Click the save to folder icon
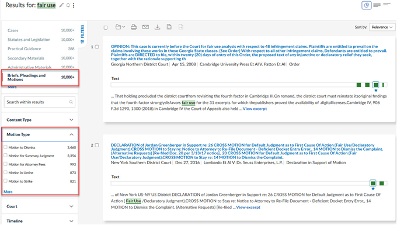The height and width of the screenshot is (225, 397). (119, 27)
